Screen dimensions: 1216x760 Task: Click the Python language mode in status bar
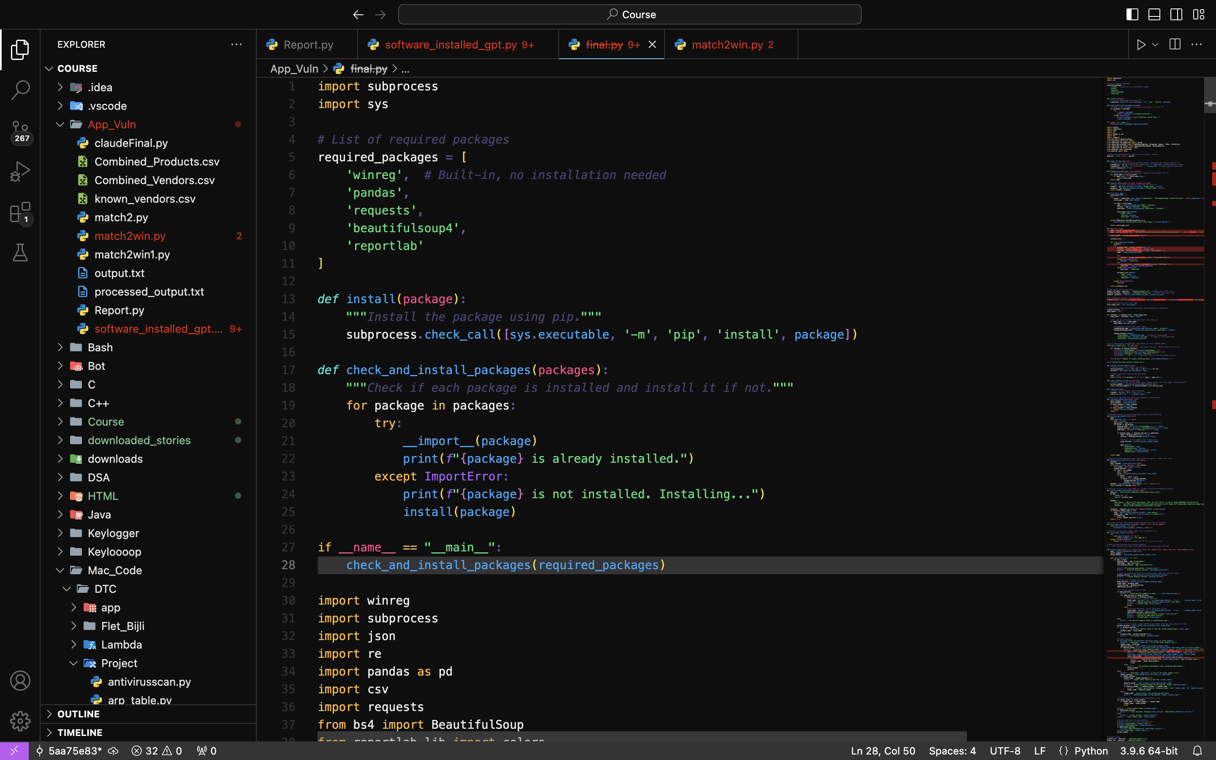tap(1090, 750)
